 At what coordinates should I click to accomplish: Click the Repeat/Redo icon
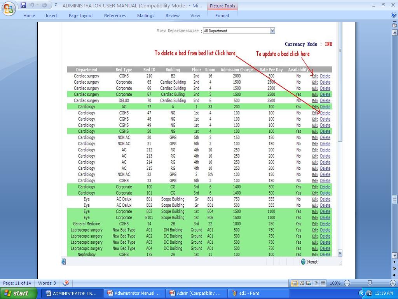coord(44,5)
